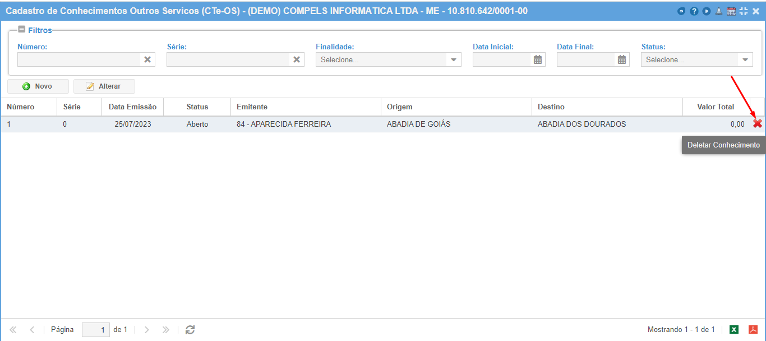Open the notifications bell icon

718,11
